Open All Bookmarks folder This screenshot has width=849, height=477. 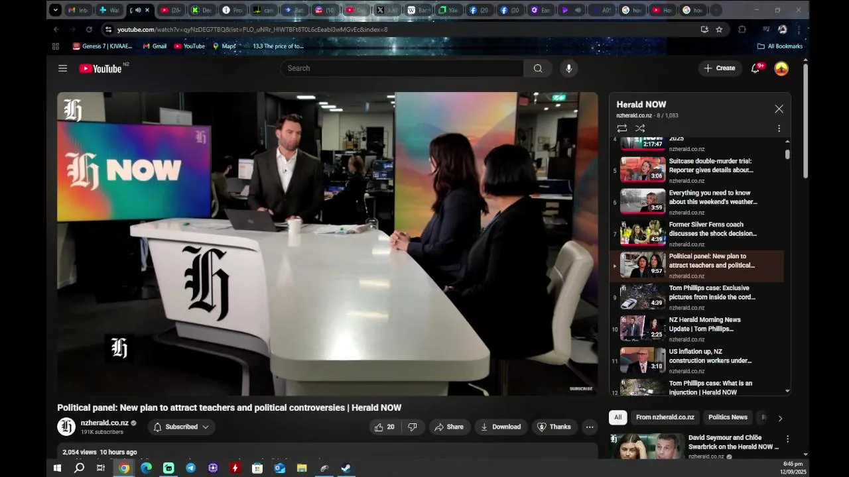pos(780,46)
